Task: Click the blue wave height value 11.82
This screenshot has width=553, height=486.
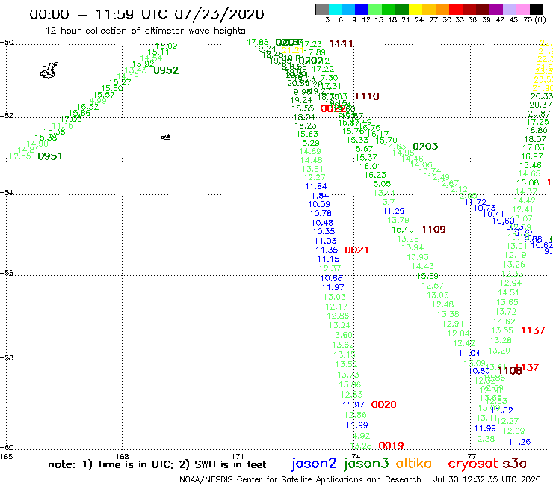Action: [502, 410]
